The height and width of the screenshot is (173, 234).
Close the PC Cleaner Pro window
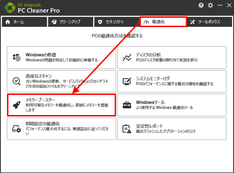(229, 6)
